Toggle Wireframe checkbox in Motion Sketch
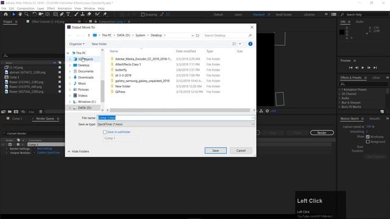Screen dimensions: 390x219 pyautogui.click(x=368, y=137)
